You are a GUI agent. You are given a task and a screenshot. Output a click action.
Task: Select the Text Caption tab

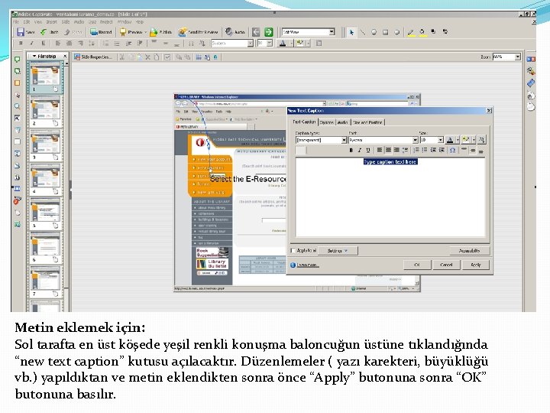[304, 122]
